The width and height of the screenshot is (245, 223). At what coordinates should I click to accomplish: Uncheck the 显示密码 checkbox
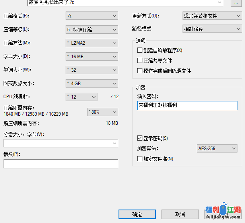pos(140,138)
